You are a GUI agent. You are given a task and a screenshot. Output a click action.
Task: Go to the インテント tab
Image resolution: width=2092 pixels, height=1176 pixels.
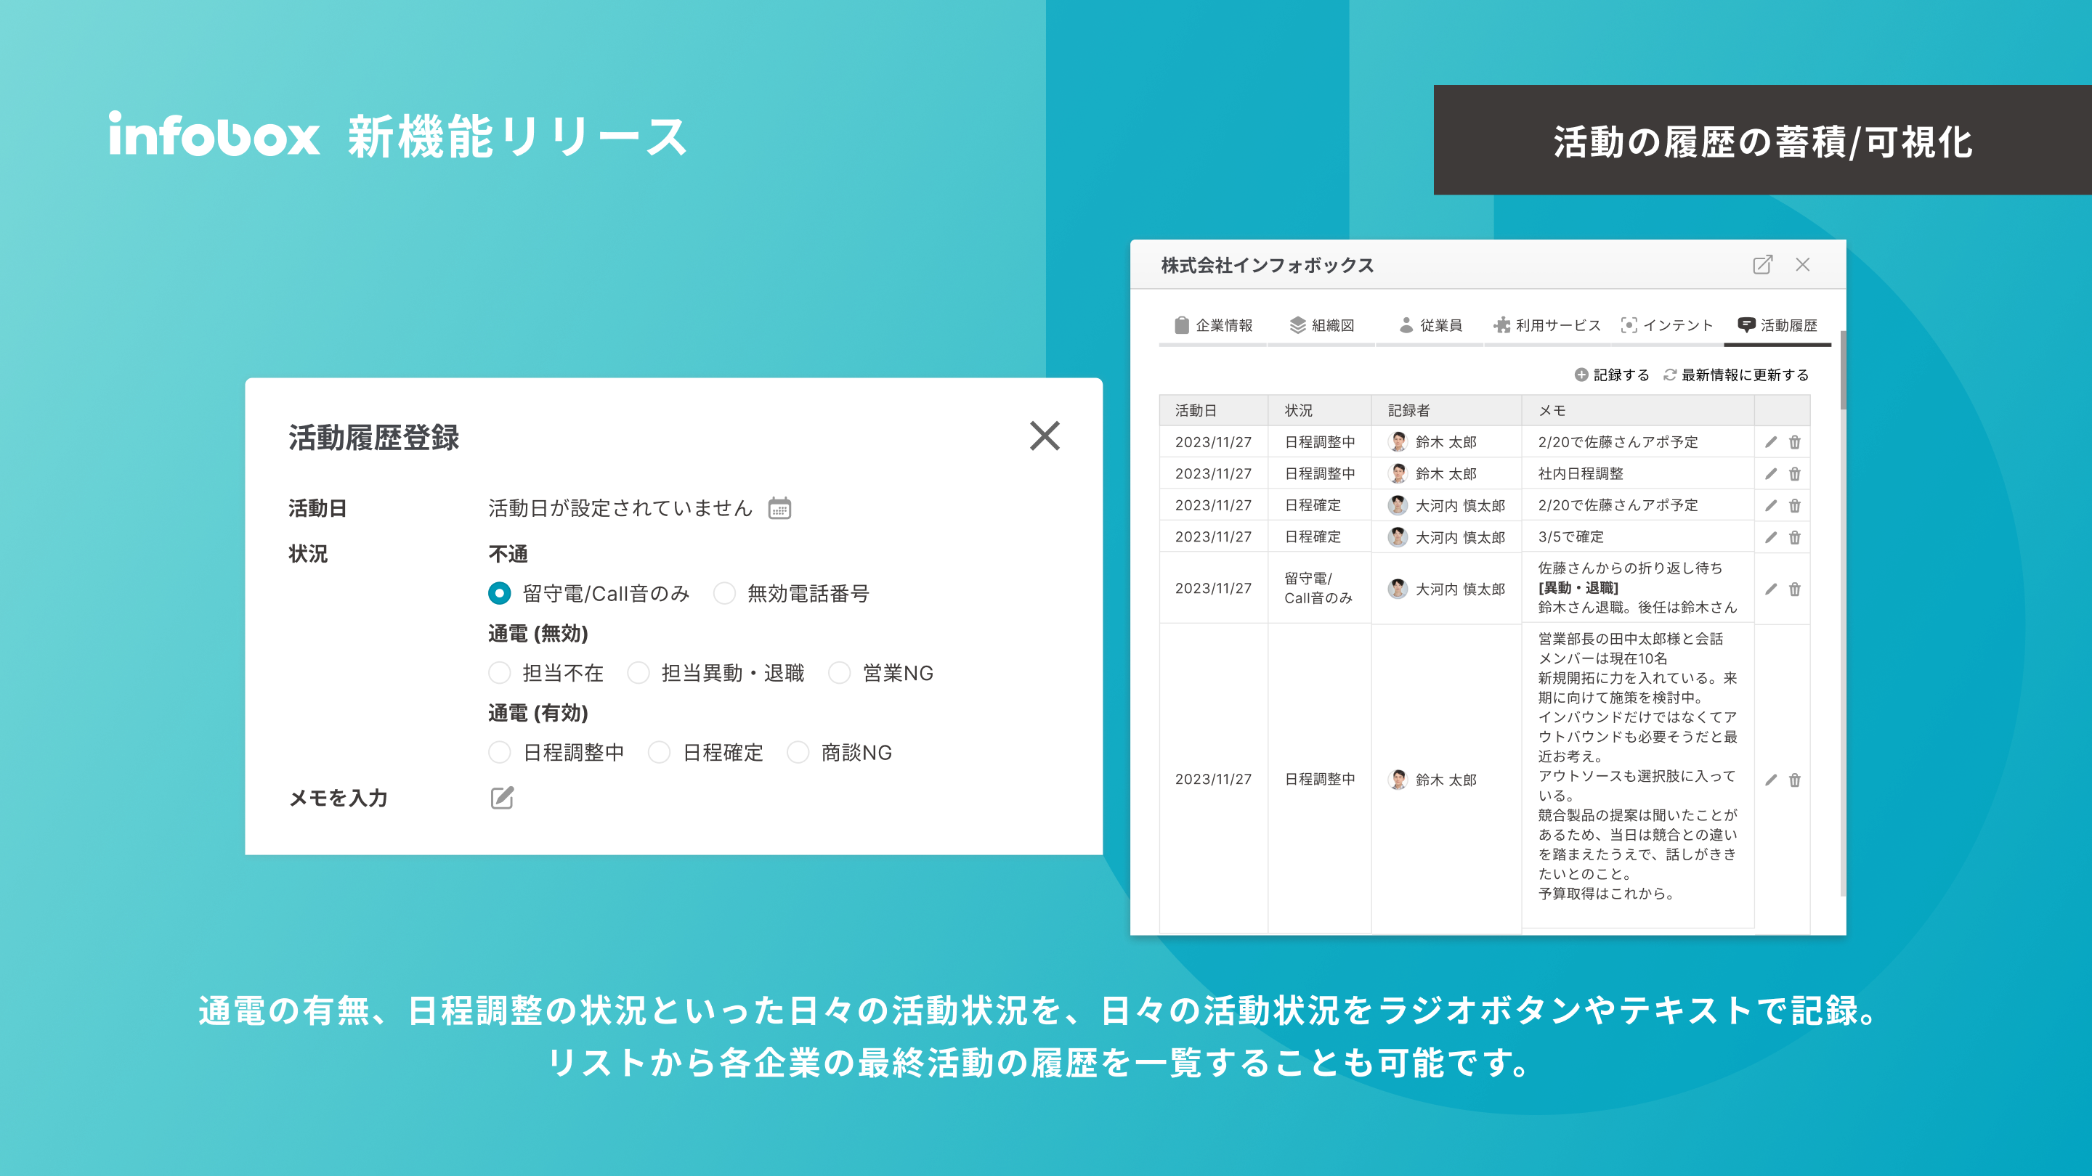(x=1666, y=325)
